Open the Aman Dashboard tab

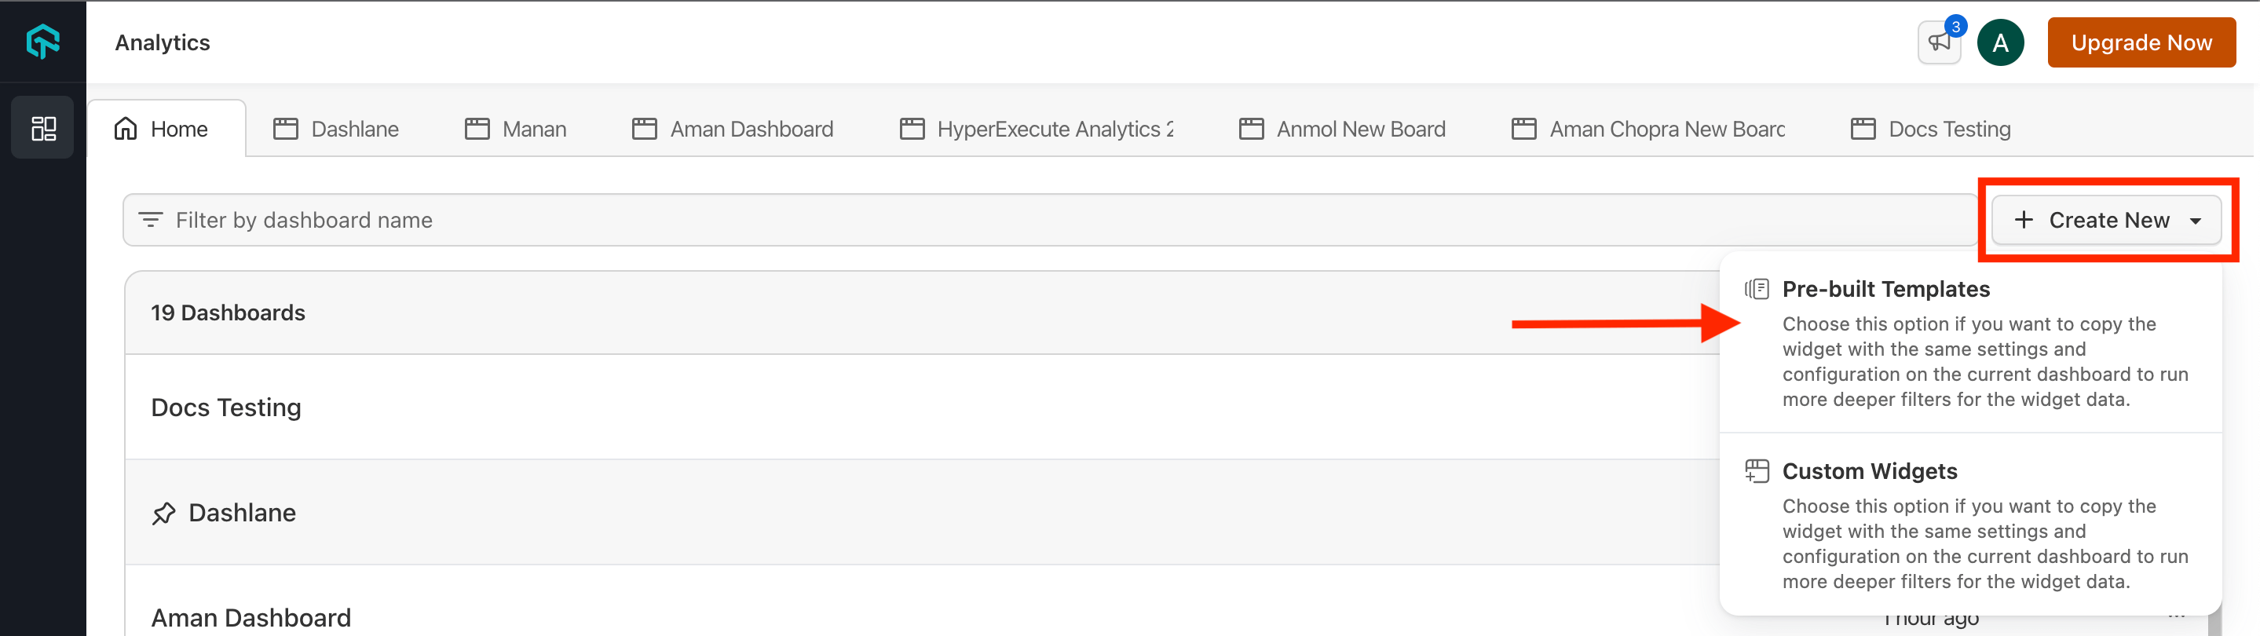(x=733, y=129)
